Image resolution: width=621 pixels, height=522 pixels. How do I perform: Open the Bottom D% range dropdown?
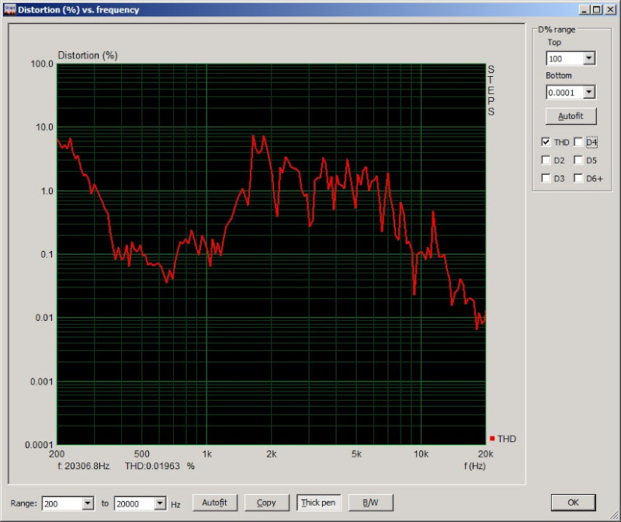tap(589, 92)
